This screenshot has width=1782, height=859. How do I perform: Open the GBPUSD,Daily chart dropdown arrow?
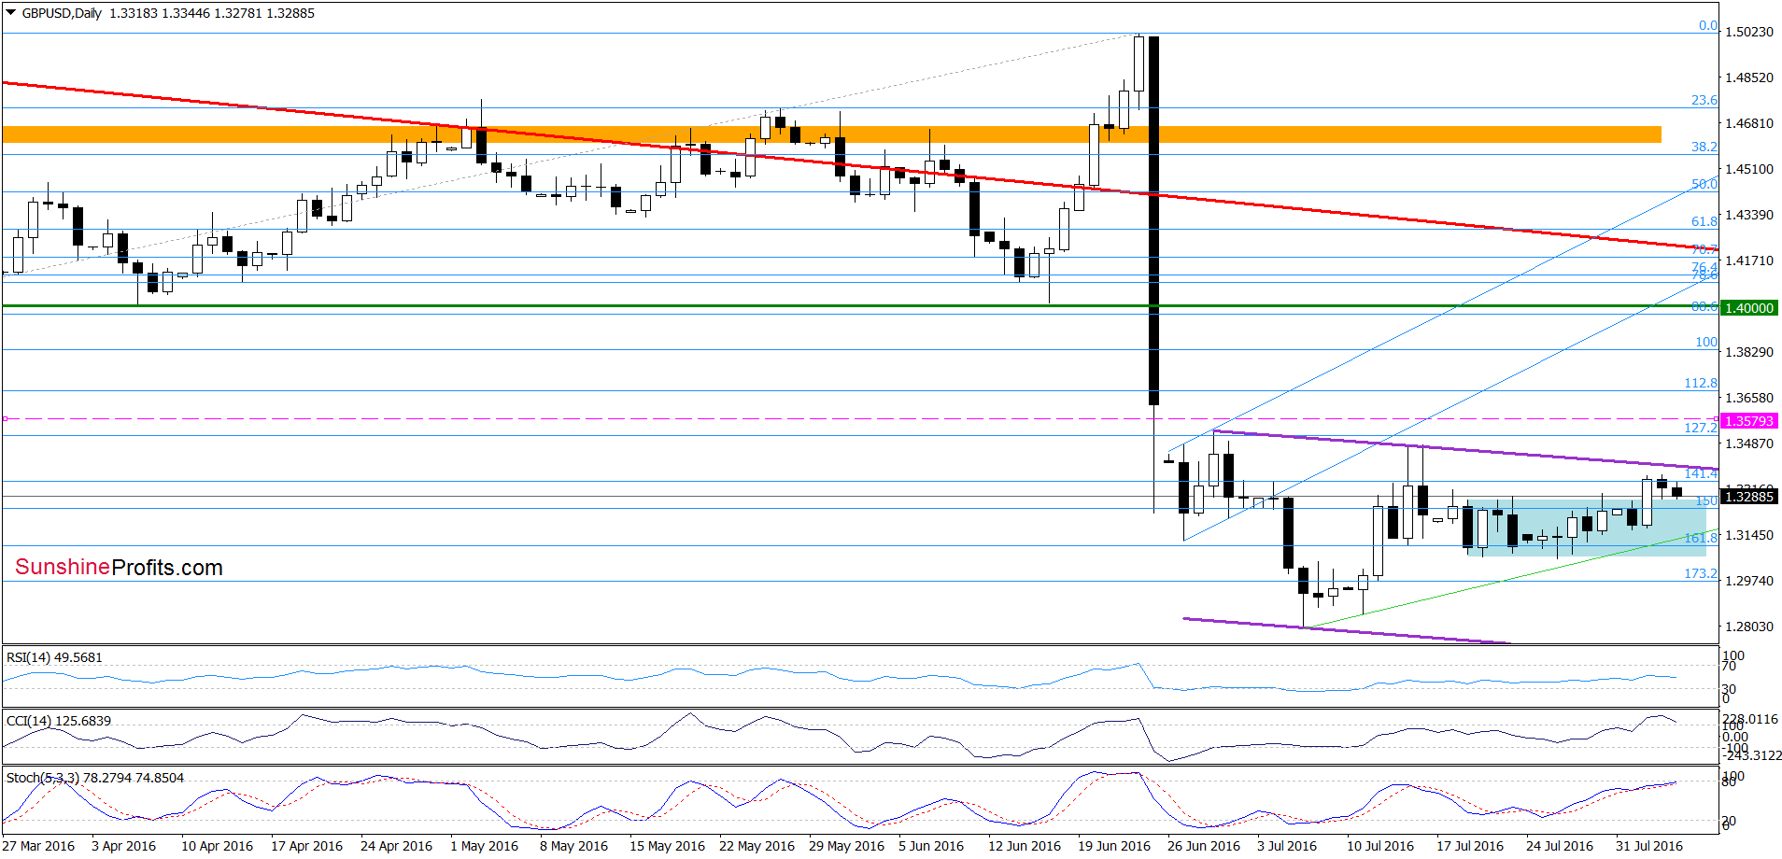tap(11, 13)
